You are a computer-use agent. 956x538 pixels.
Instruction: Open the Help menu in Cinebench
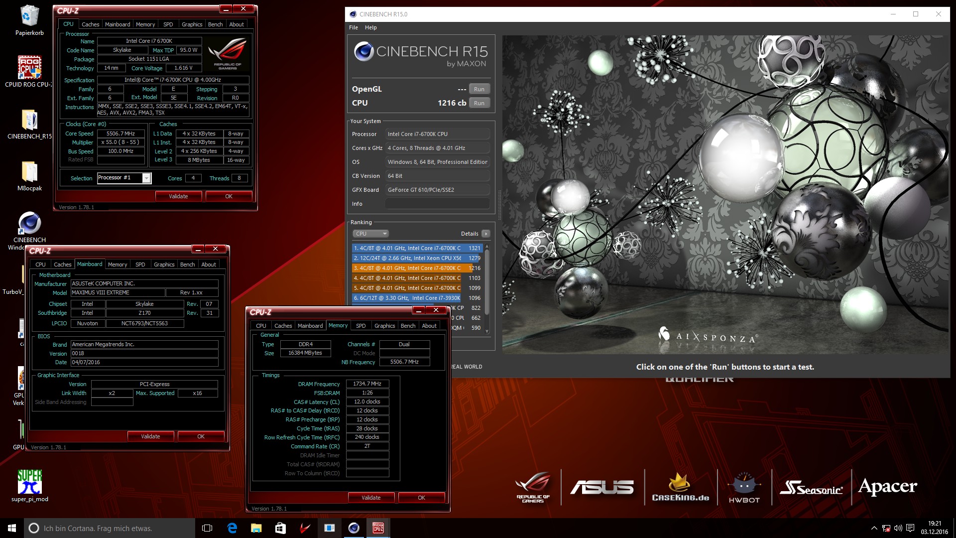pos(371,27)
